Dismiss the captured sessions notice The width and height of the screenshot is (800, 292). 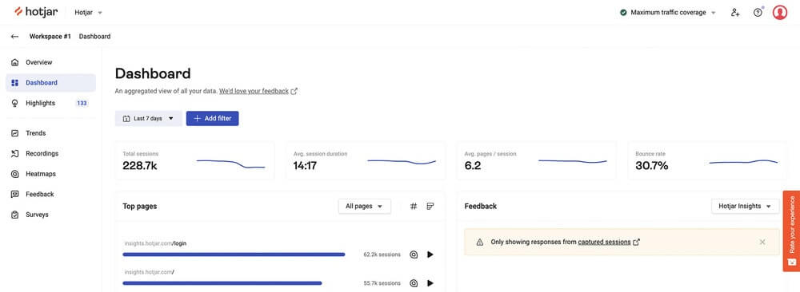(762, 243)
